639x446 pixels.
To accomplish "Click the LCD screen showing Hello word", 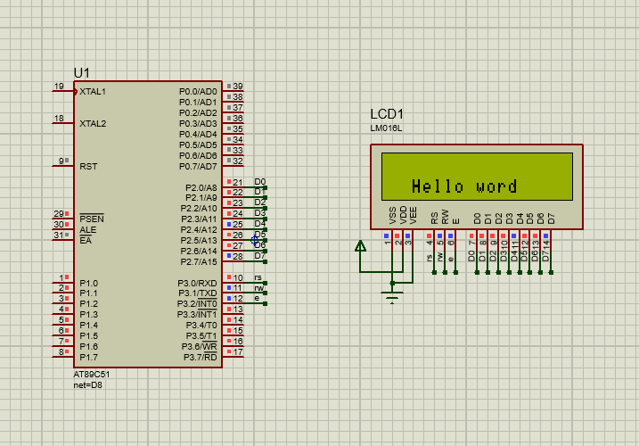I will click(x=477, y=177).
